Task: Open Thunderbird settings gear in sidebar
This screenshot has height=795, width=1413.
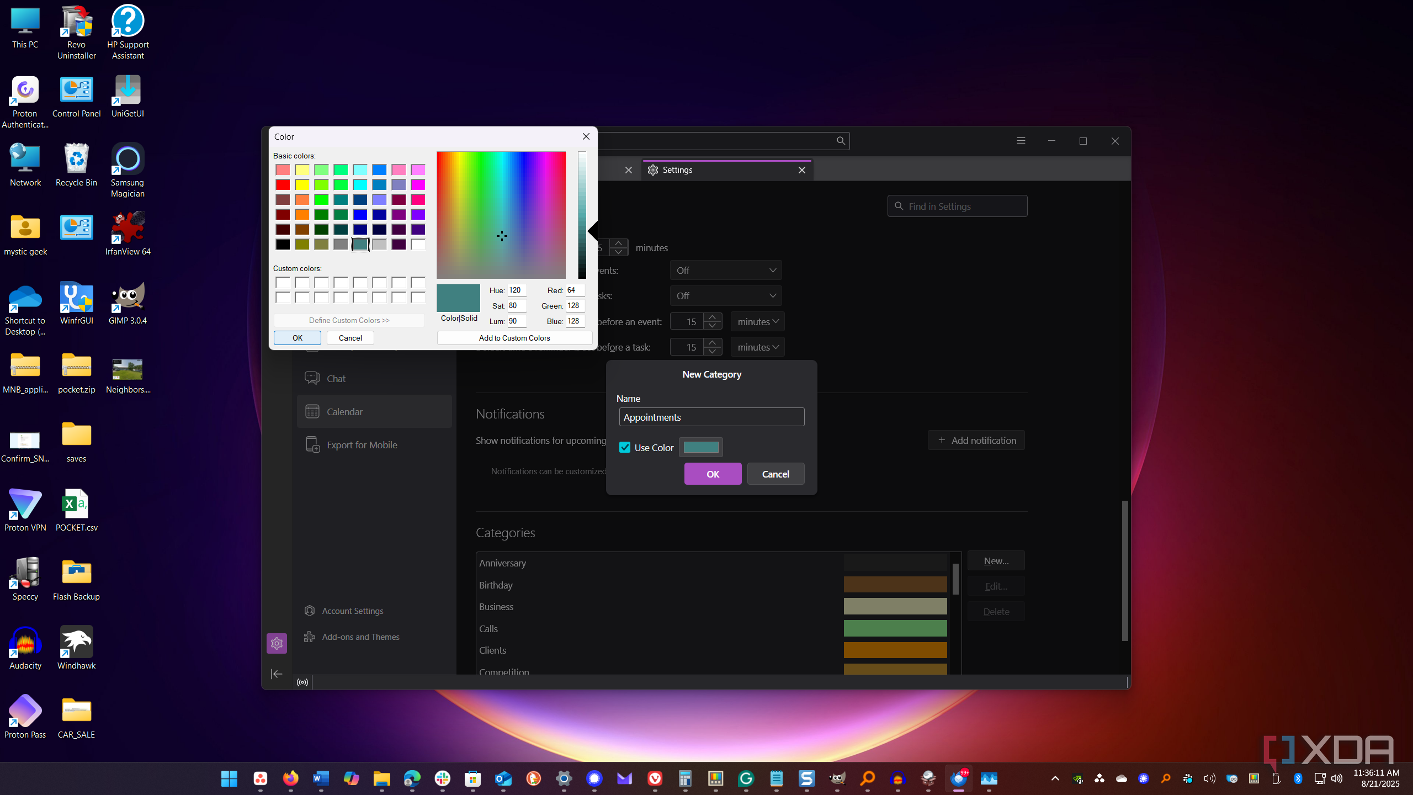Action: tap(277, 643)
